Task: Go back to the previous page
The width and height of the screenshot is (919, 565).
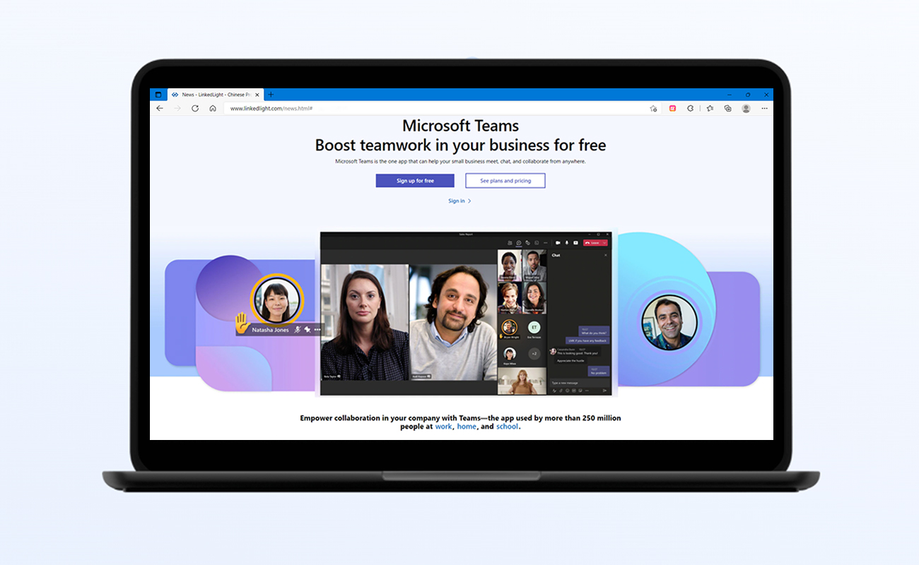Action: point(160,109)
